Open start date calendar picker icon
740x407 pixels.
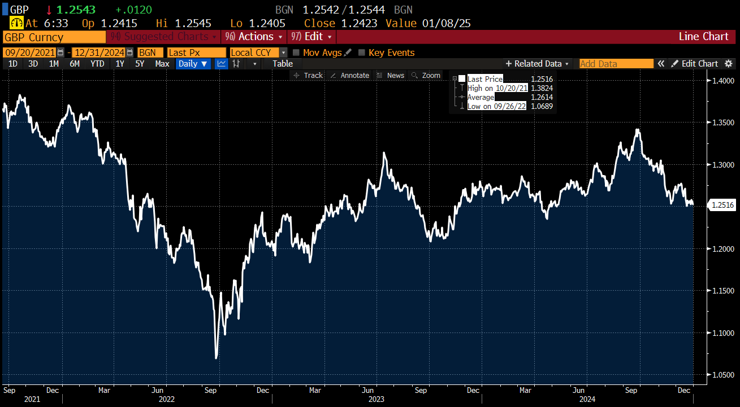[x=60, y=52]
